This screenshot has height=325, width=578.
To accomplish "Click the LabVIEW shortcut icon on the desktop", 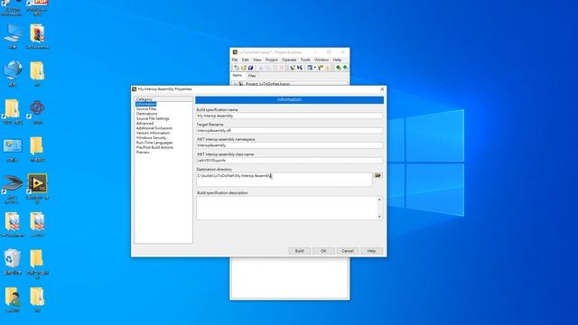I will coord(37,183).
